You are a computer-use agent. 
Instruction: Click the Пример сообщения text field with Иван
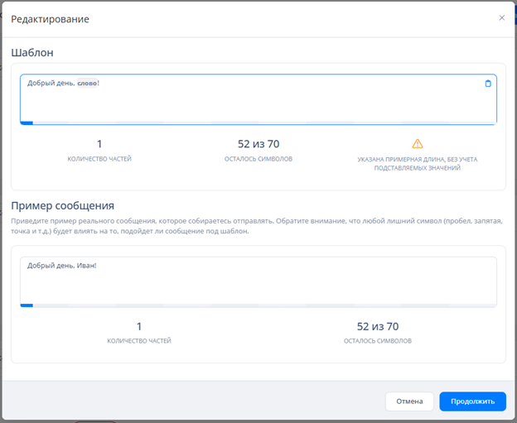pyautogui.click(x=258, y=280)
